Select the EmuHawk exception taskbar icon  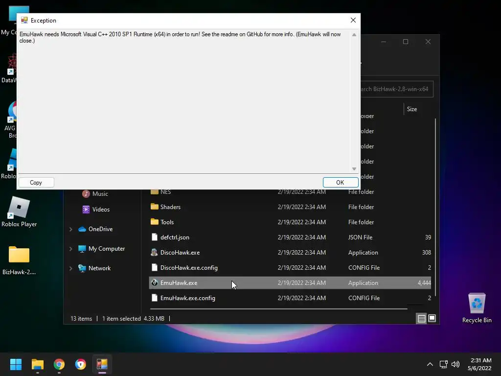click(x=102, y=364)
